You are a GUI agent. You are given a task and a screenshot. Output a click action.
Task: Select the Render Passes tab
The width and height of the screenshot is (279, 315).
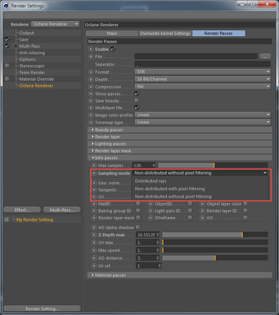pyautogui.click(x=219, y=33)
